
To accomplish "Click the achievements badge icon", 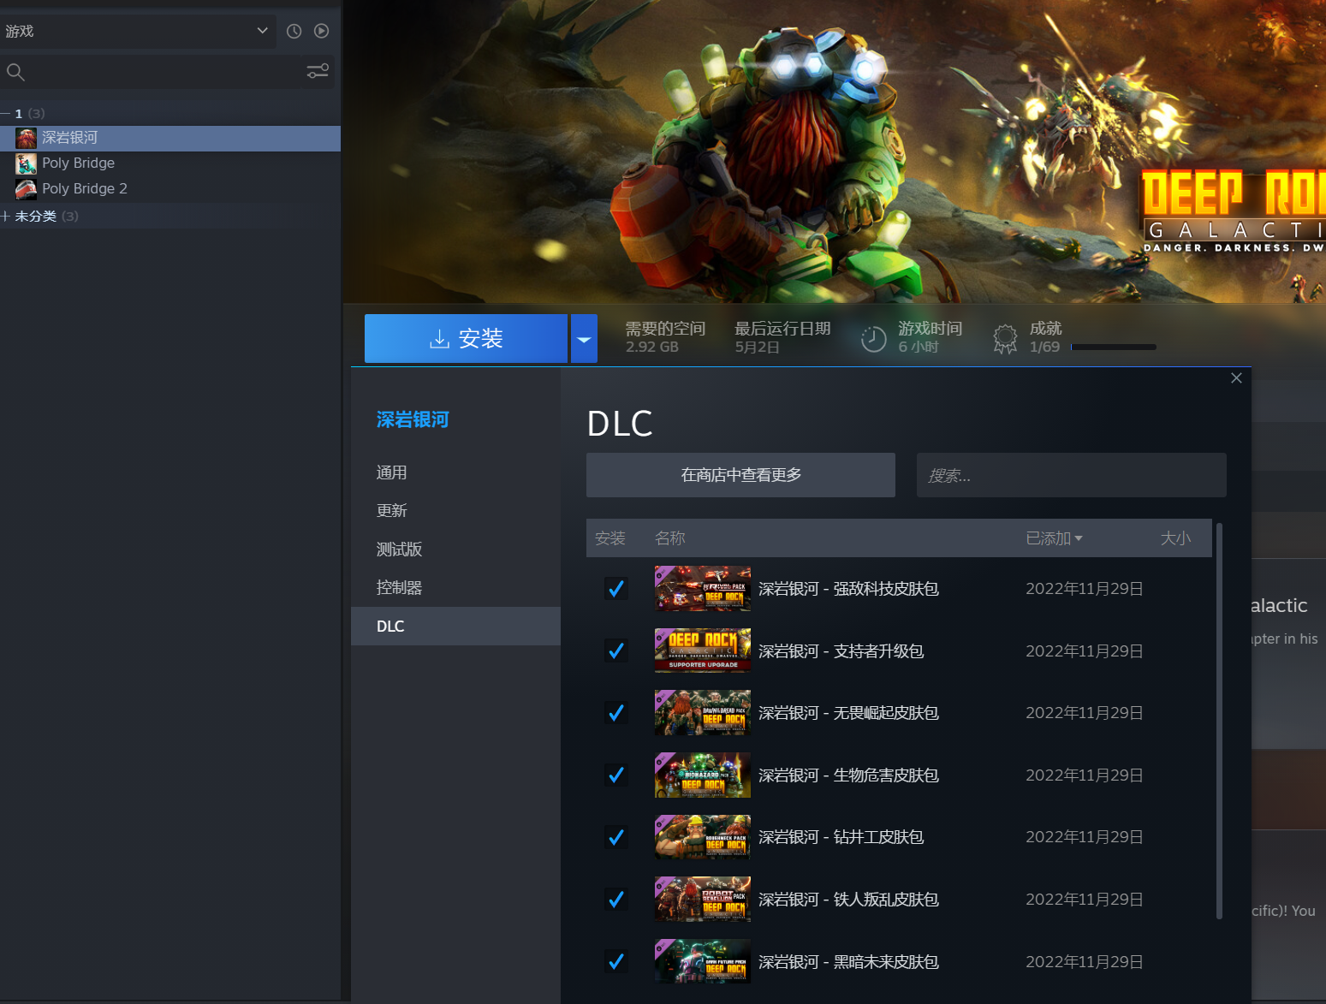I will point(1005,340).
